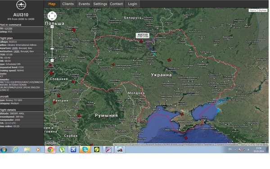Pan the map down with the pan control

tap(52, 19)
